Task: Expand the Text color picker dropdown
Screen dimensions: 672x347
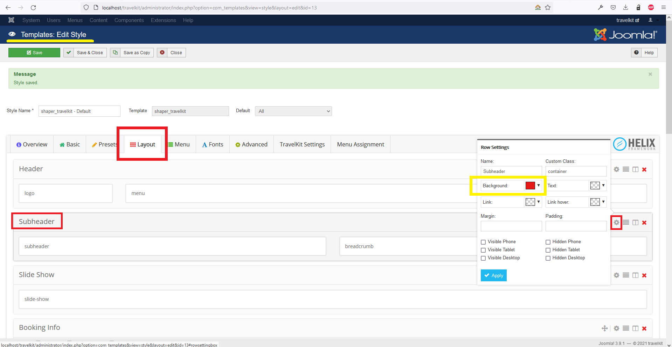Action: [x=603, y=186]
